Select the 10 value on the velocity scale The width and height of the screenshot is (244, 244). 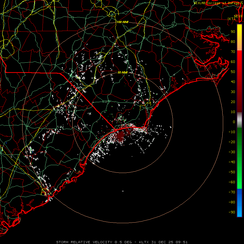click(x=233, y=112)
